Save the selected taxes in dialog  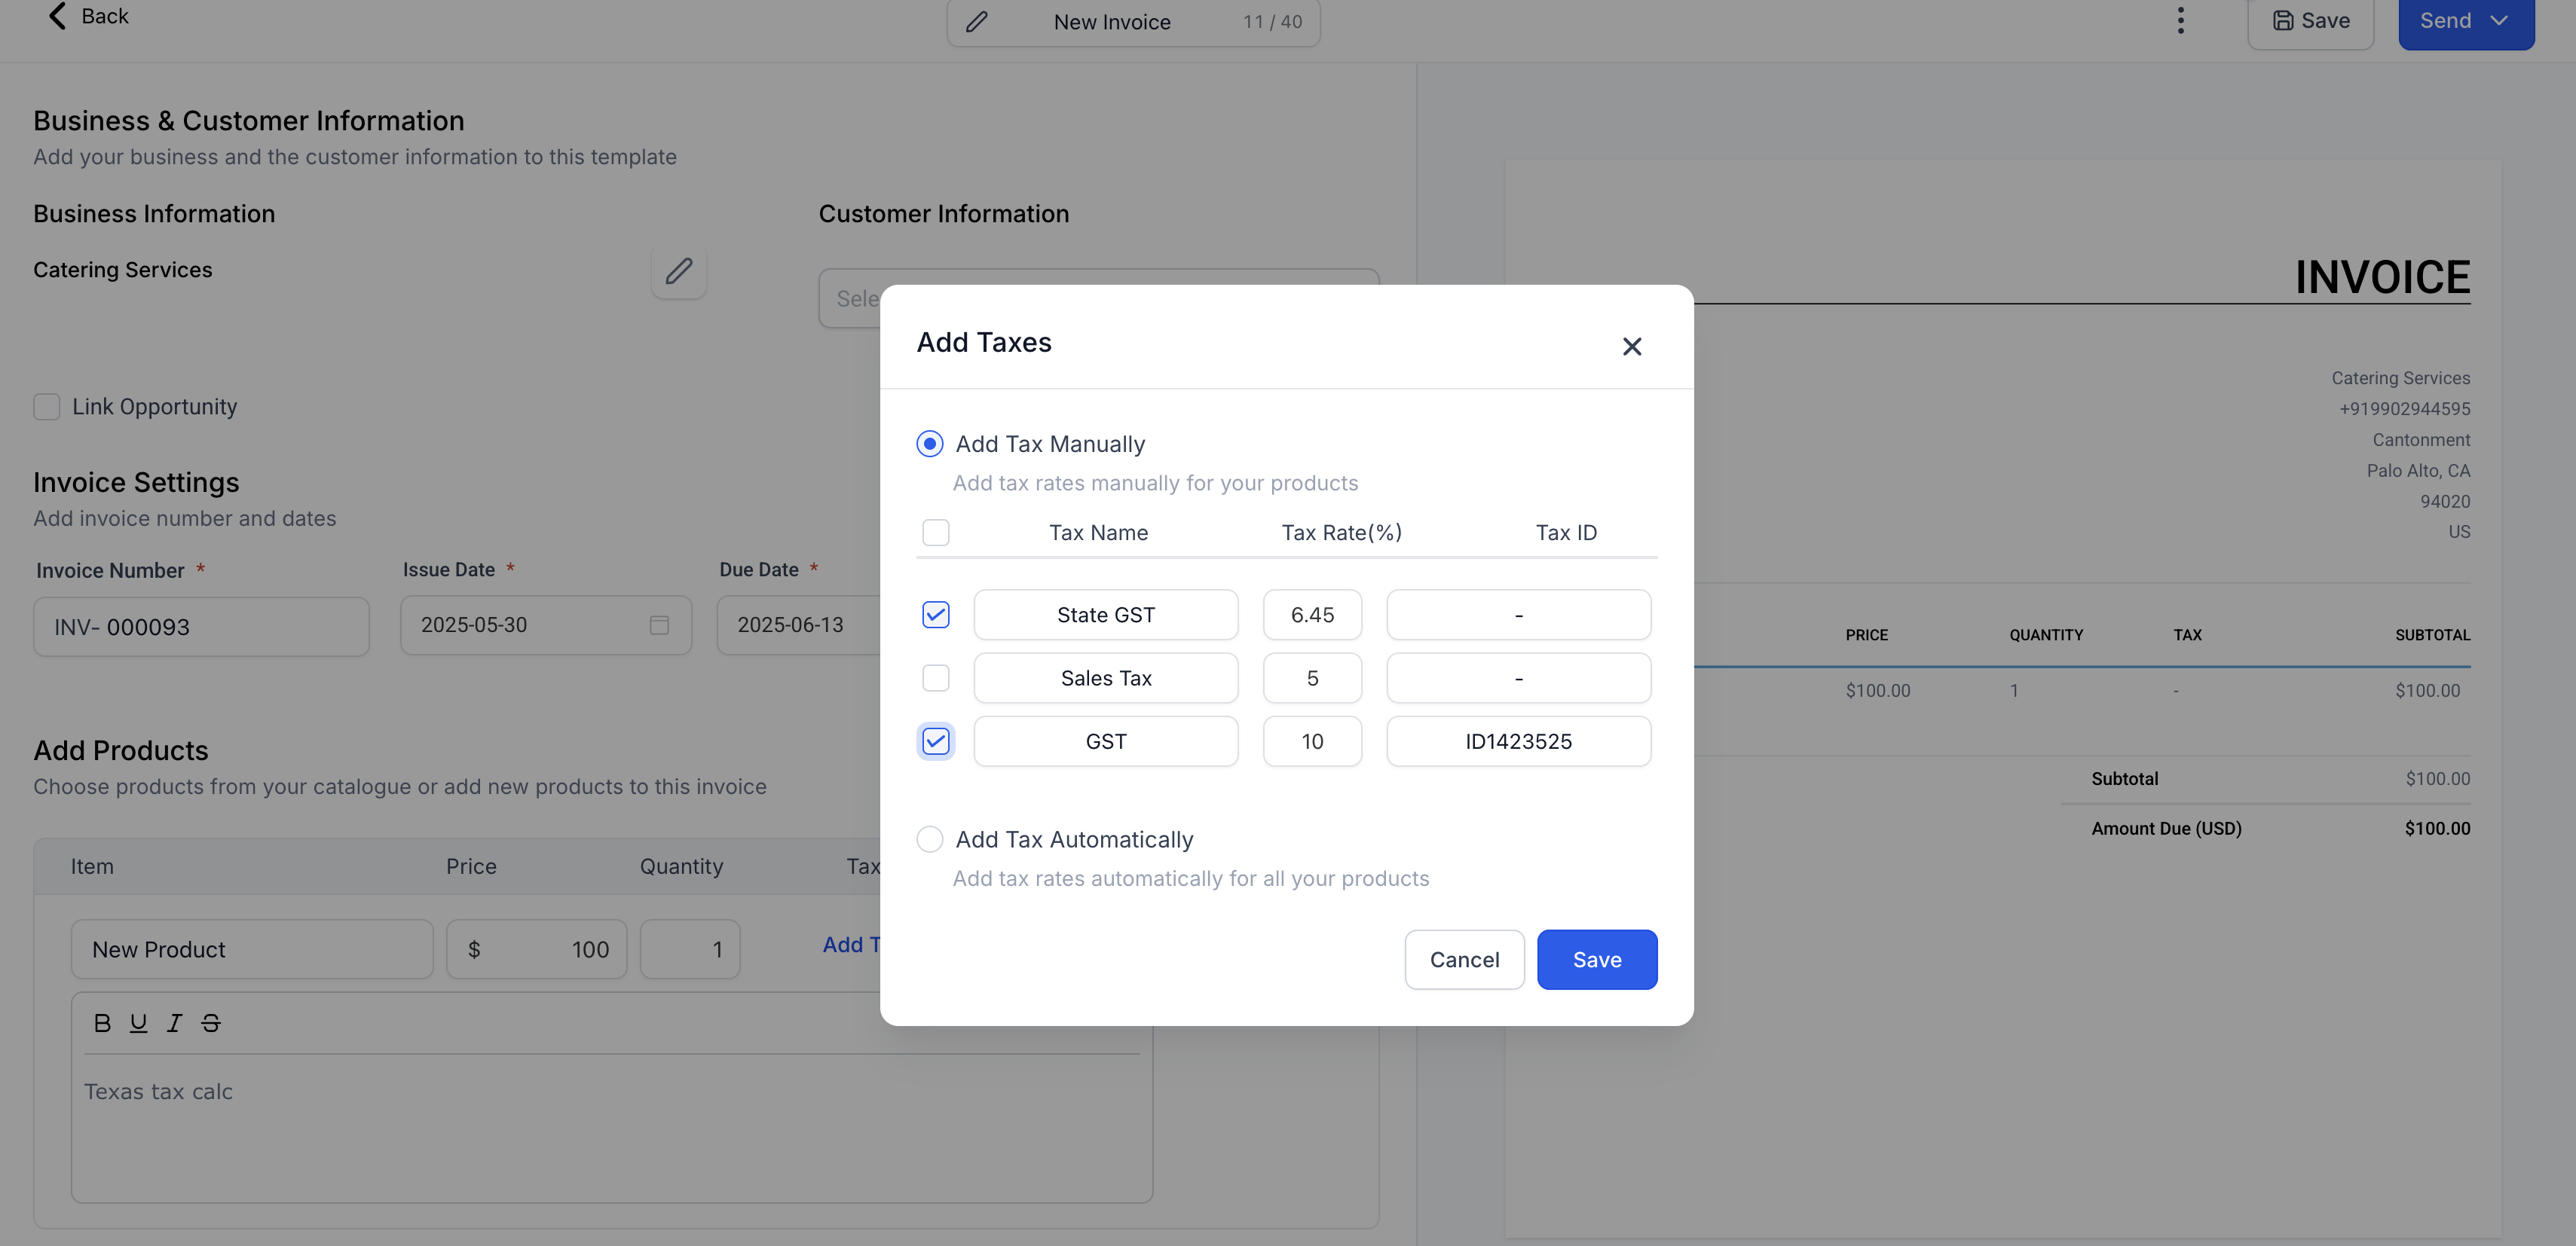point(1596,959)
